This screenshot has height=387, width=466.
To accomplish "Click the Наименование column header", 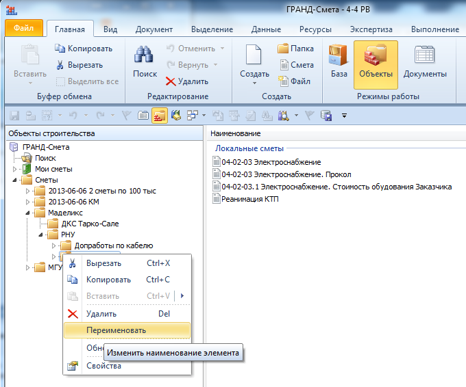I will click(x=235, y=133).
